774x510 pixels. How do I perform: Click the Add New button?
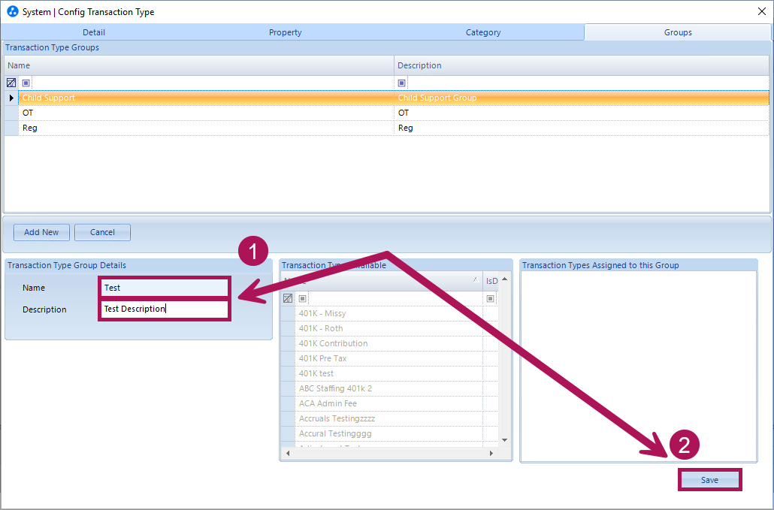[x=41, y=232]
